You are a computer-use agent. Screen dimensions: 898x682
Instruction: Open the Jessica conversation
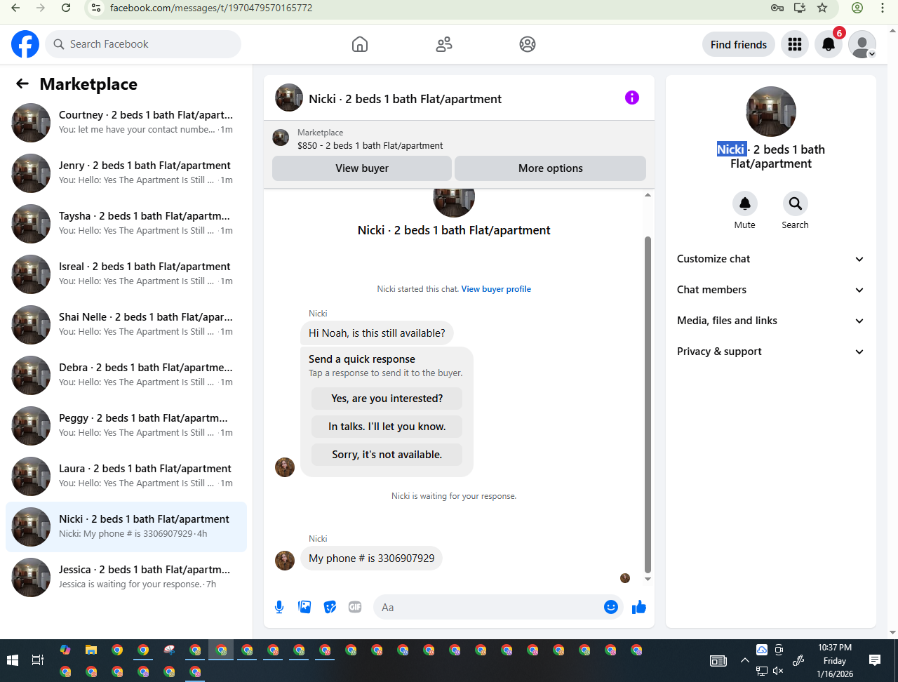point(126,577)
